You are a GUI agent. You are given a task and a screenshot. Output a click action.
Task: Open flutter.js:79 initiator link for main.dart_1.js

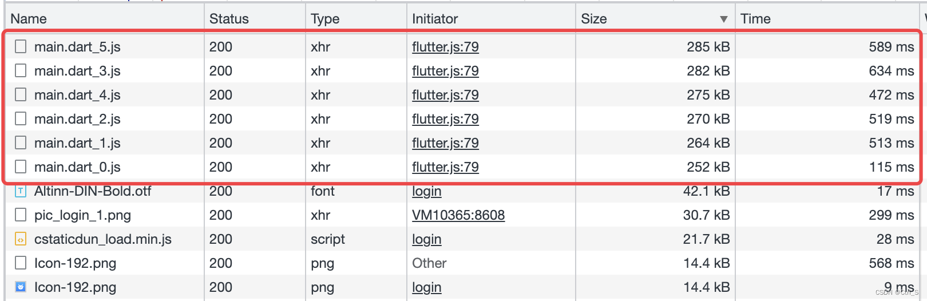445,143
